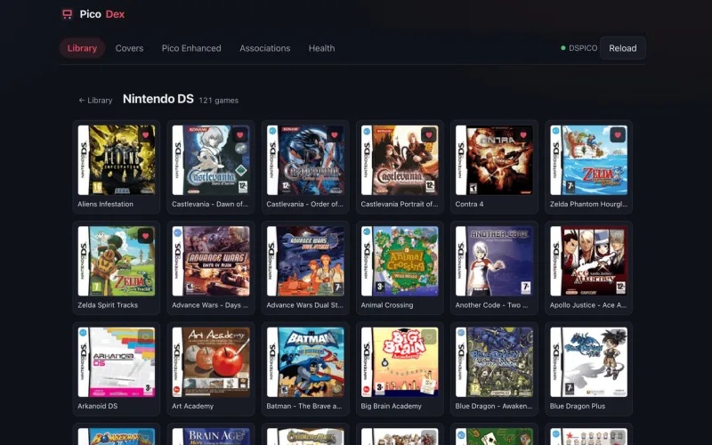This screenshot has width=712, height=445.
Task: Click the Big Brain Academy title text
Action: click(391, 406)
